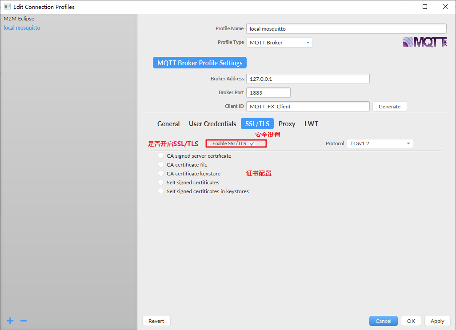
Task: Remove selected profile with minus icon
Action: pos(24,320)
